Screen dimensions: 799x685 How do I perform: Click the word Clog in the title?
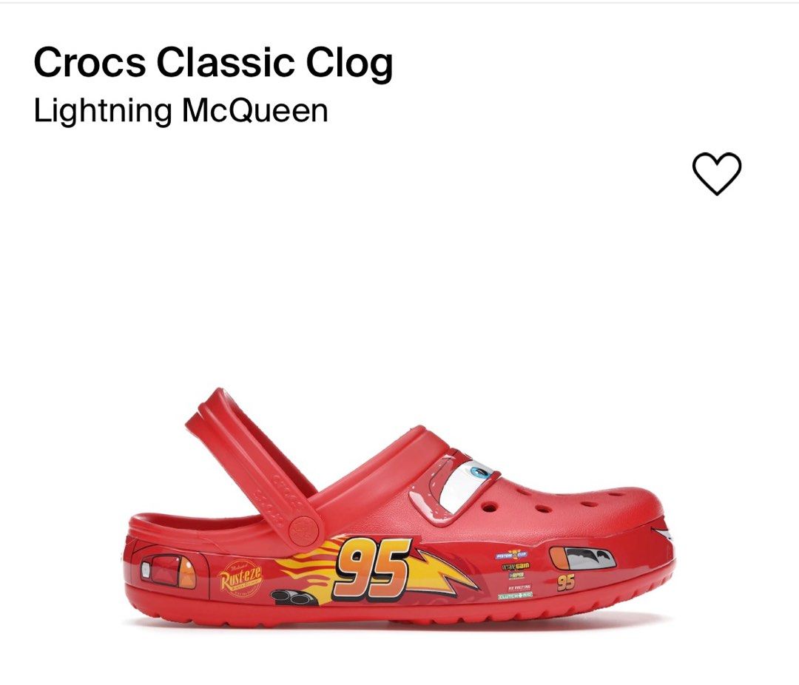tap(349, 64)
